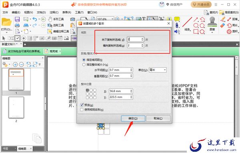Select 指定域间距 radio button
Screen dimensions: 240x153
(84, 60)
